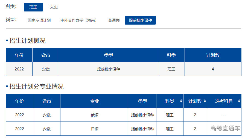This screenshot has height=139, width=248.
Task: Click the plan count 2 in the 俄语 row
Action: (195, 115)
